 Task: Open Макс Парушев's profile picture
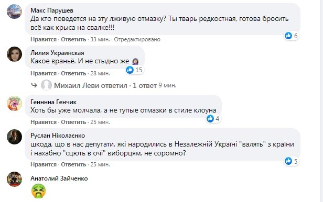[x=14, y=12]
